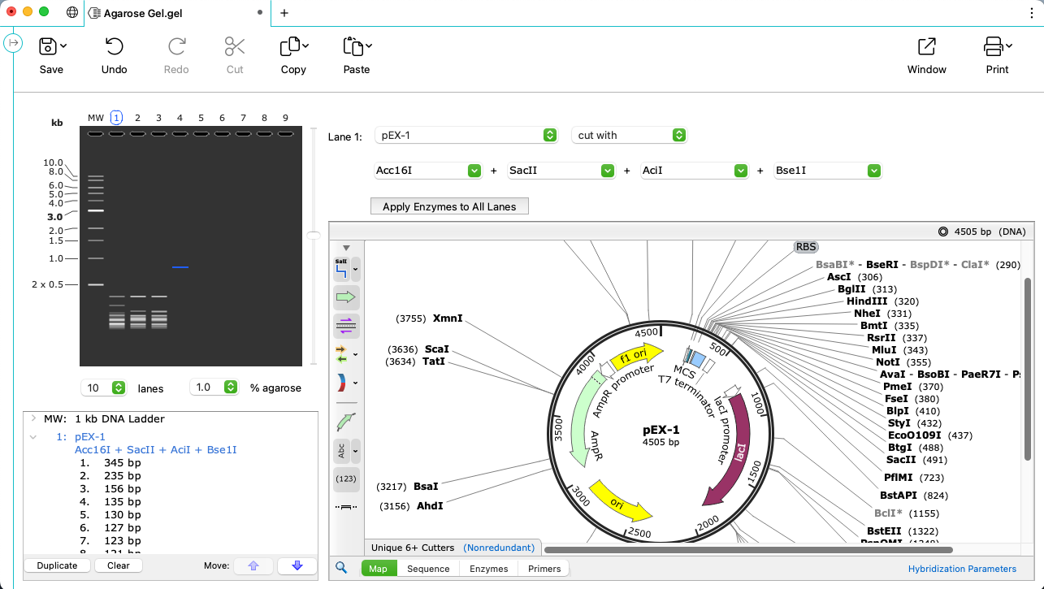Select lane 2 above the gel
This screenshot has height=589, width=1044.
(137, 117)
